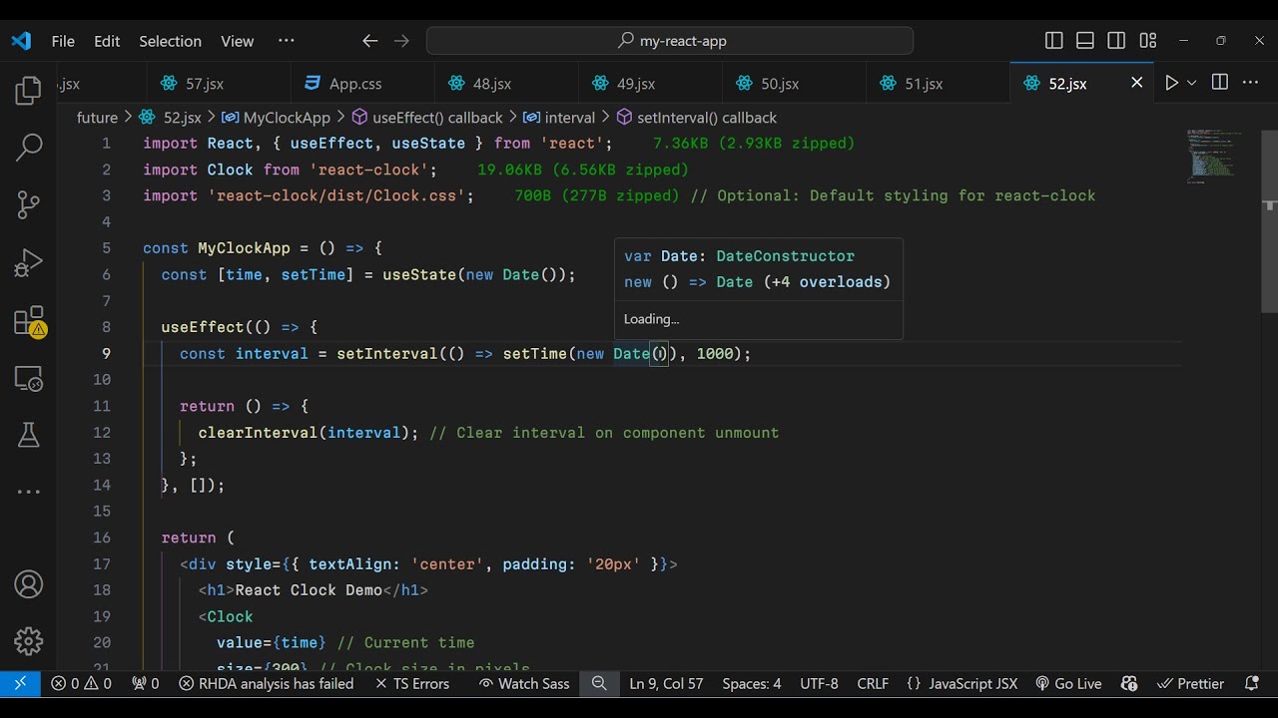Open the Testing flask view
The width and height of the screenshot is (1278, 718).
pyautogui.click(x=28, y=435)
